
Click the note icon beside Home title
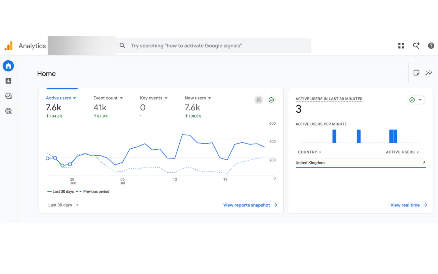[416, 73]
